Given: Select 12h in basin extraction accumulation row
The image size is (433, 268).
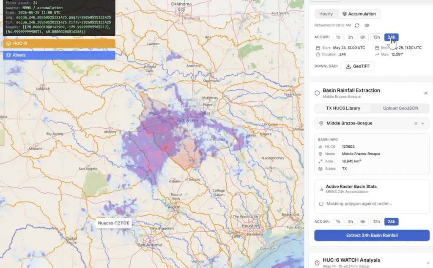Looking at the screenshot, I should pos(376,222).
